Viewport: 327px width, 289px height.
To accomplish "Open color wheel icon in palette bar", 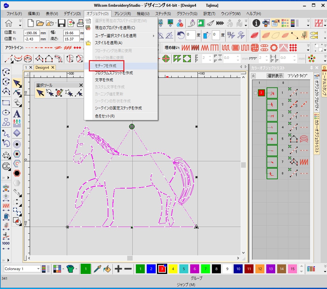I will coord(57,269).
